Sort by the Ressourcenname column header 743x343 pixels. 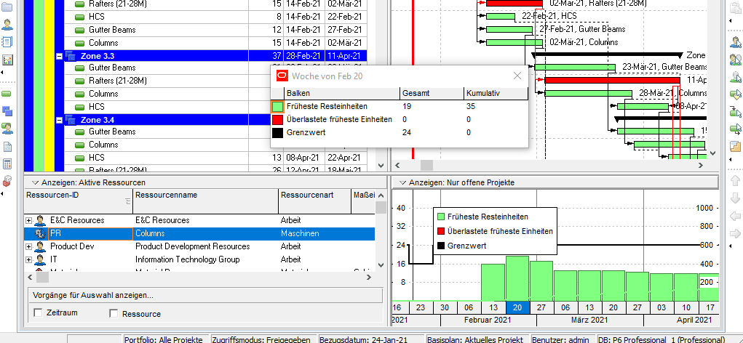point(206,201)
